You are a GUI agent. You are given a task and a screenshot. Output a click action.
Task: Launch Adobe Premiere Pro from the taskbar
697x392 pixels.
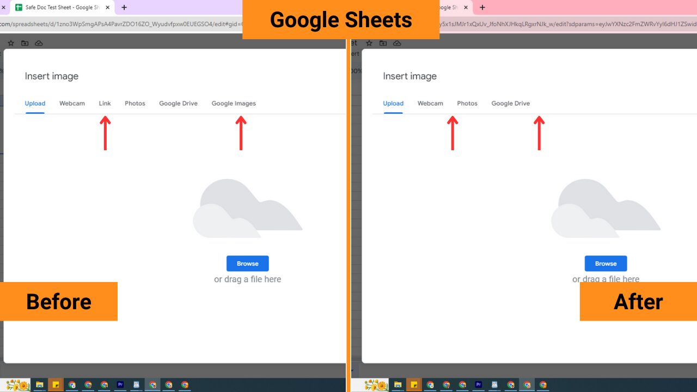coord(121,385)
